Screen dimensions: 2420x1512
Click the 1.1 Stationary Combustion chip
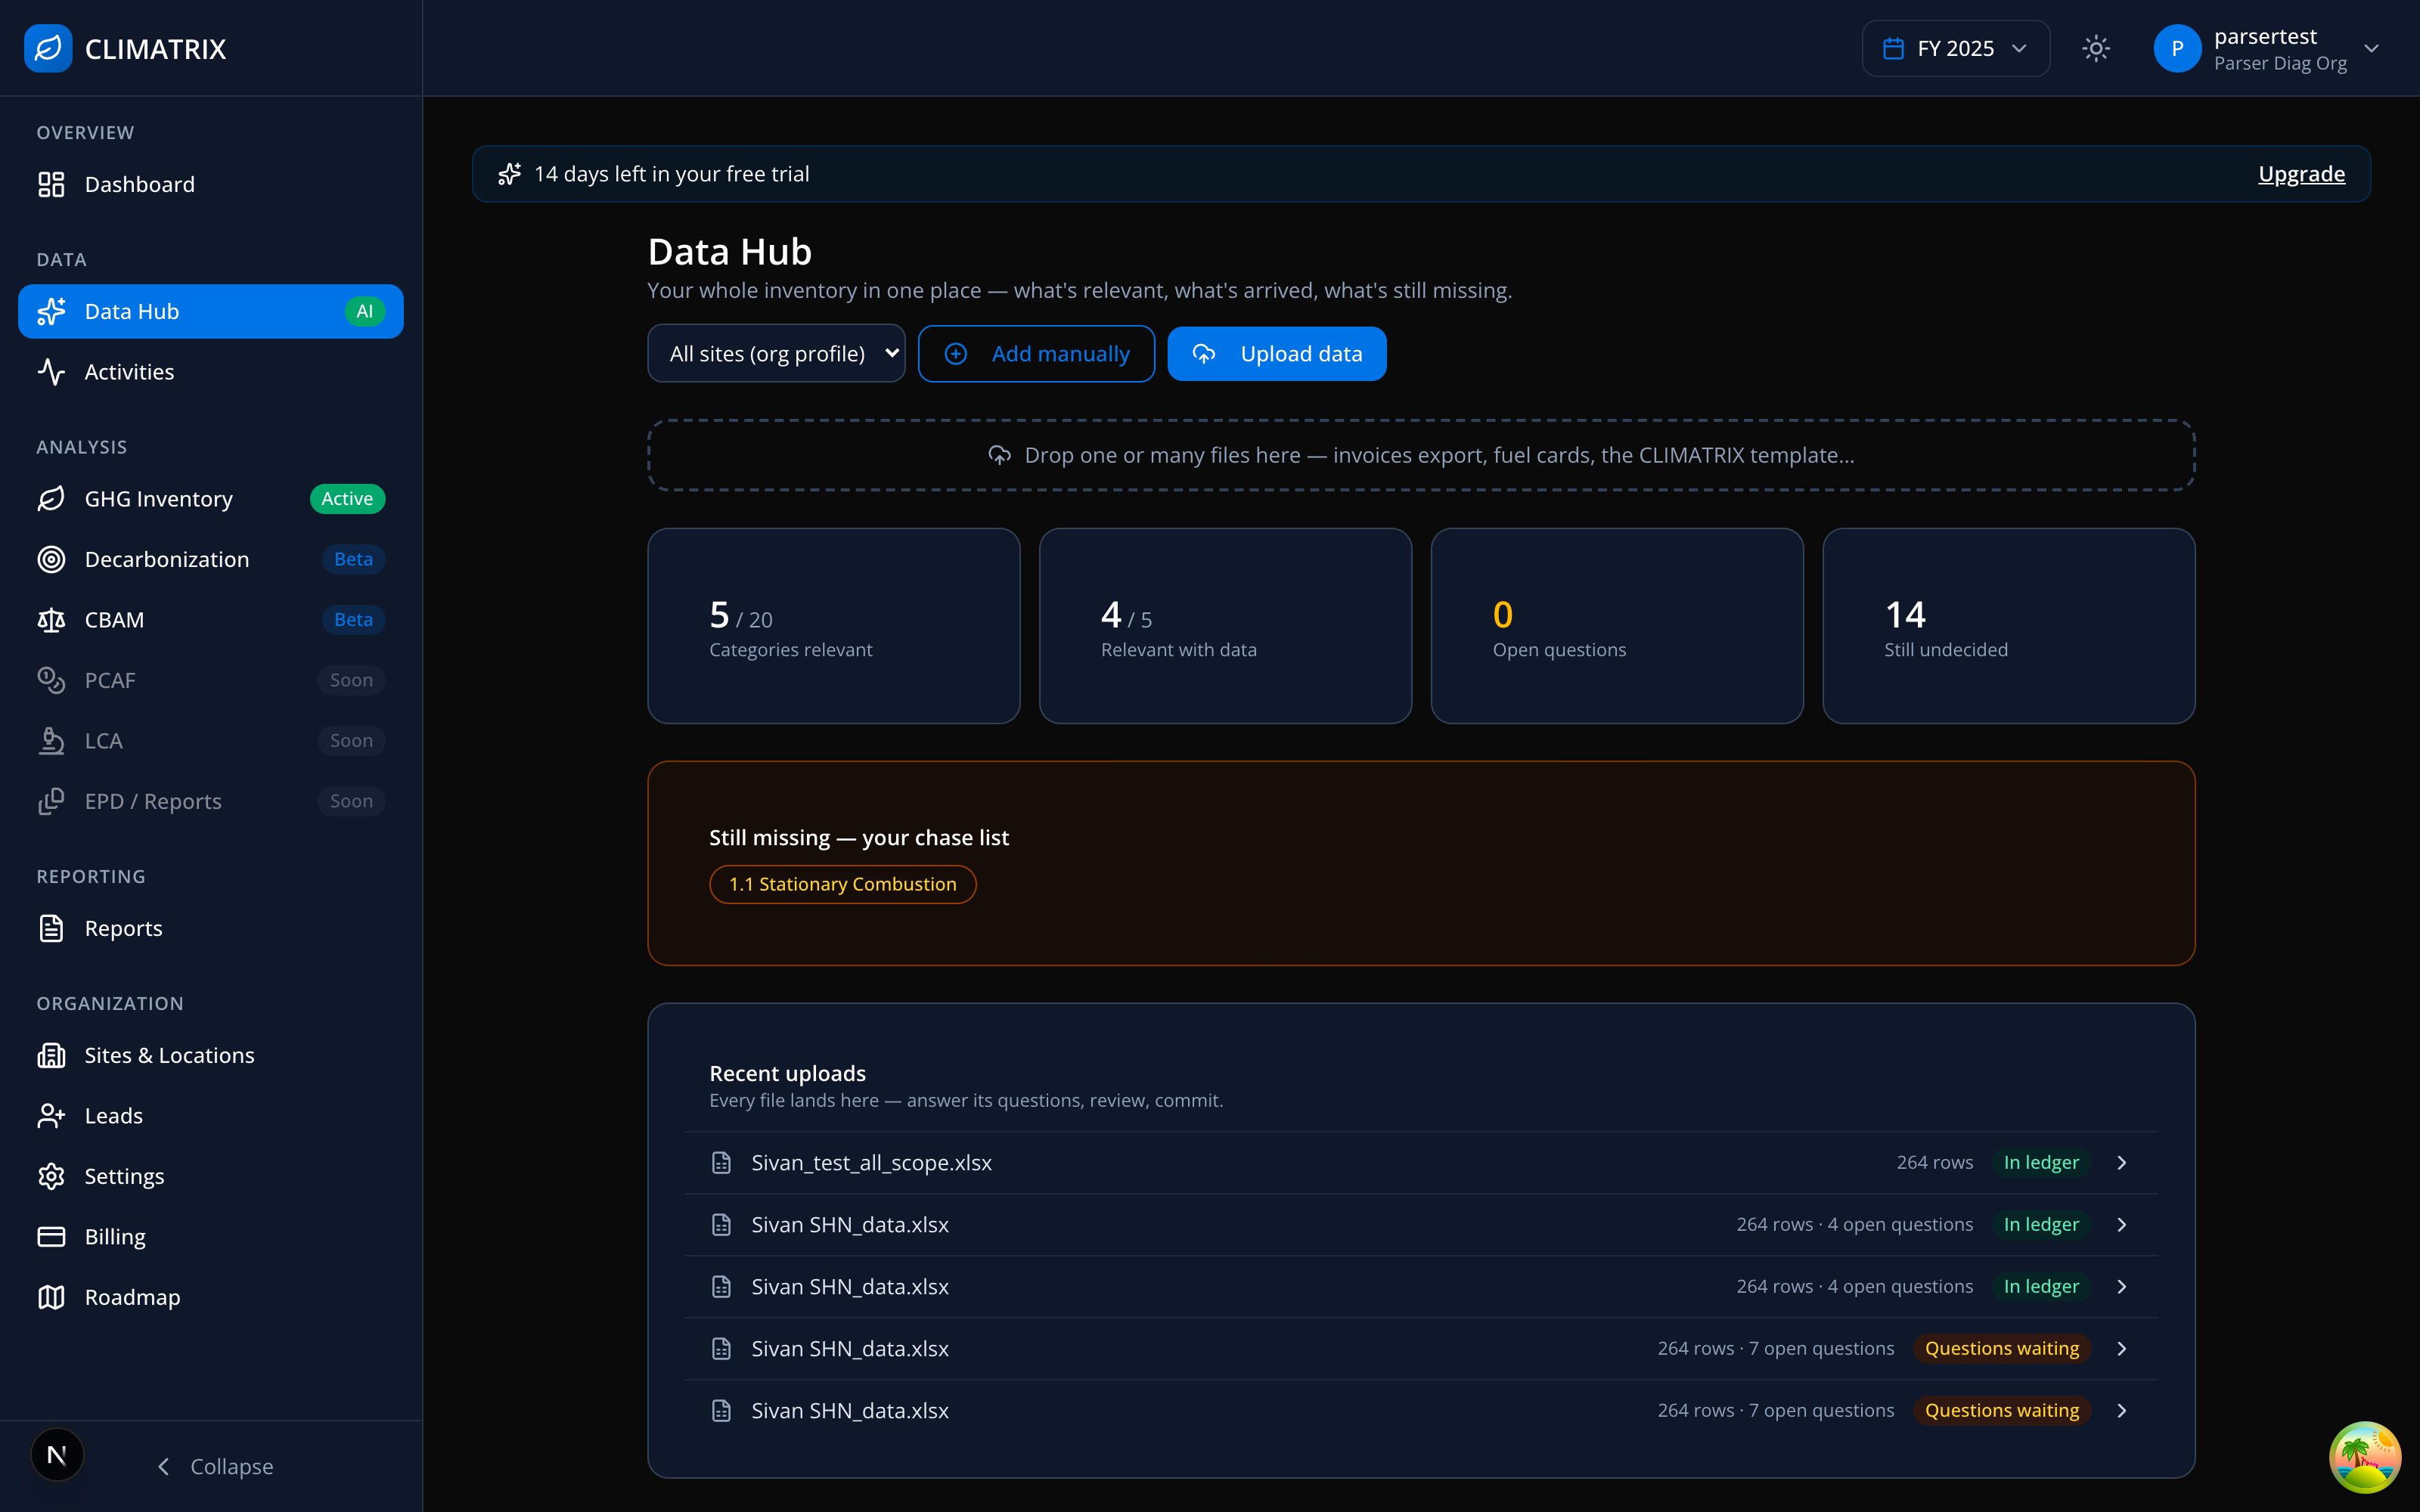842,884
